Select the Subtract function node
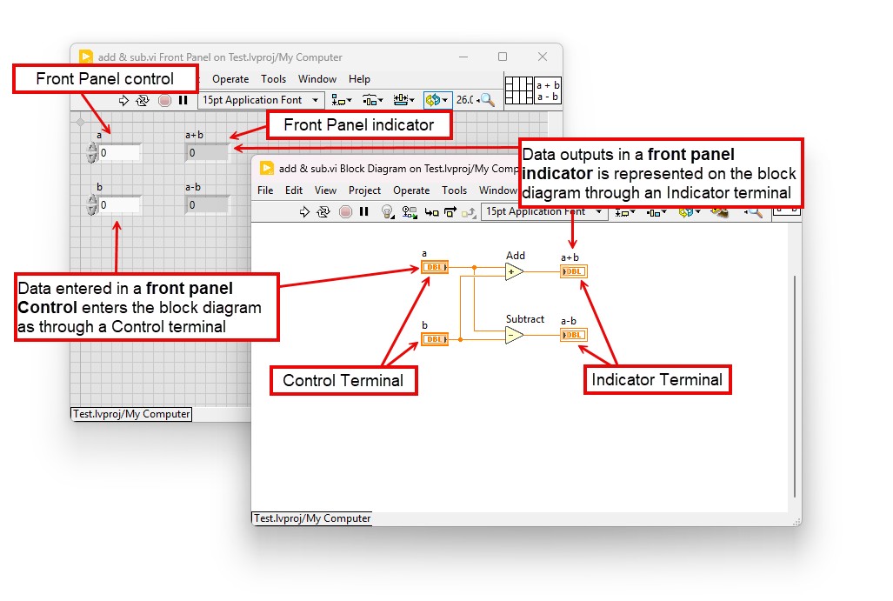 pyautogui.click(x=514, y=336)
